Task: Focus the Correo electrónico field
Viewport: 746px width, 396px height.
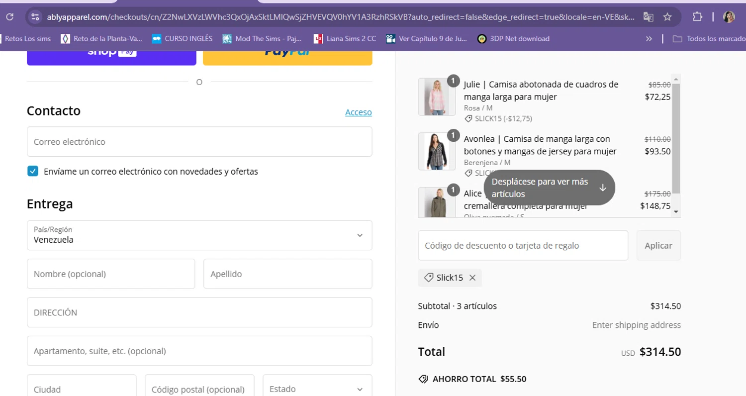Action: pyautogui.click(x=199, y=142)
